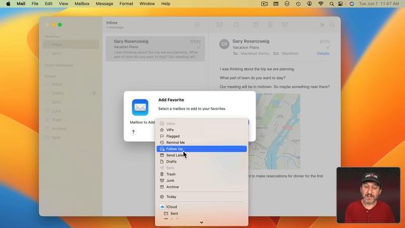Image resolution: width=405 pixels, height=228 pixels.
Task: Select Drafts in the iCloud sidebar section
Action: (70, 93)
